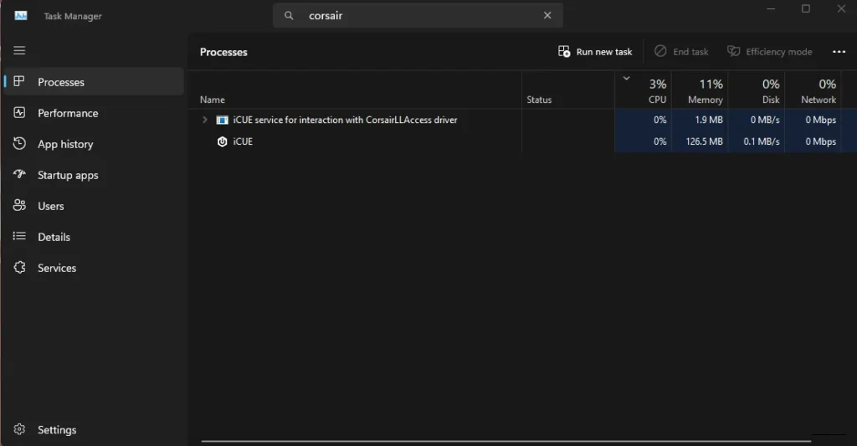
Task: Close the Task Manager window
Action: point(842,8)
